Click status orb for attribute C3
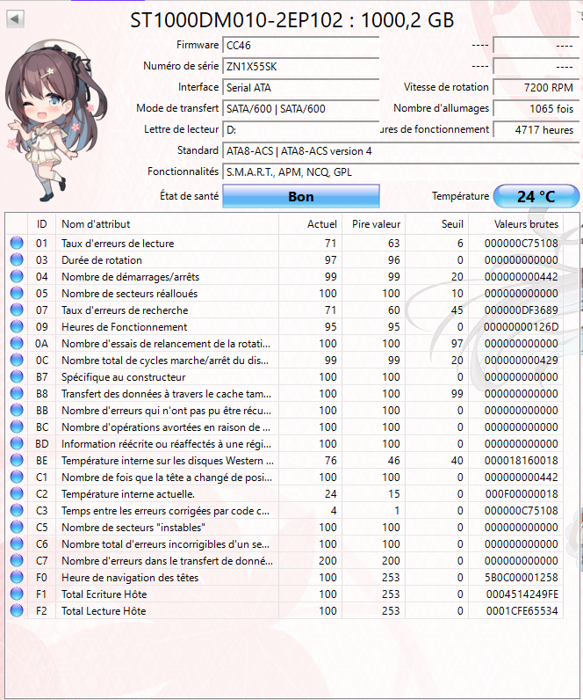This screenshot has width=583, height=700. pos(17,510)
